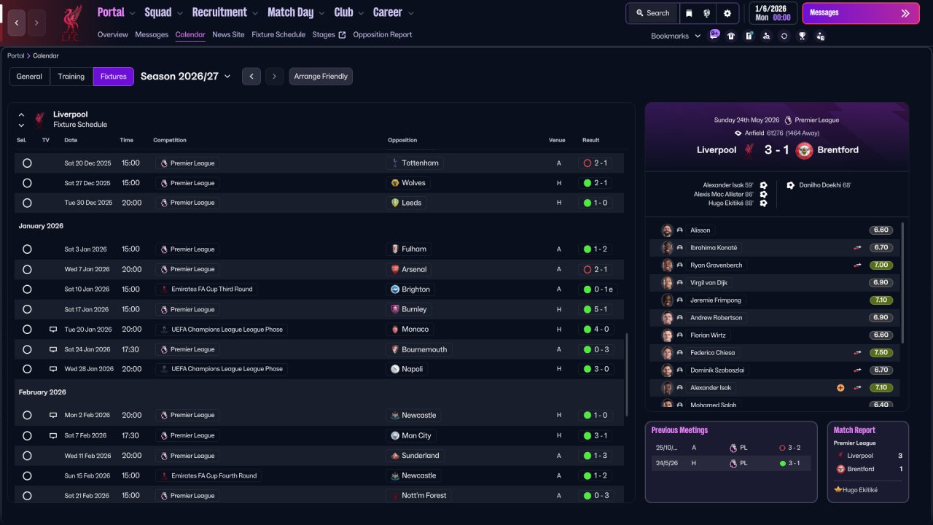This screenshot has height=525, width=933.
Task: Click the star icon next to Hugo Ekitiké
Action: [838, 490]
